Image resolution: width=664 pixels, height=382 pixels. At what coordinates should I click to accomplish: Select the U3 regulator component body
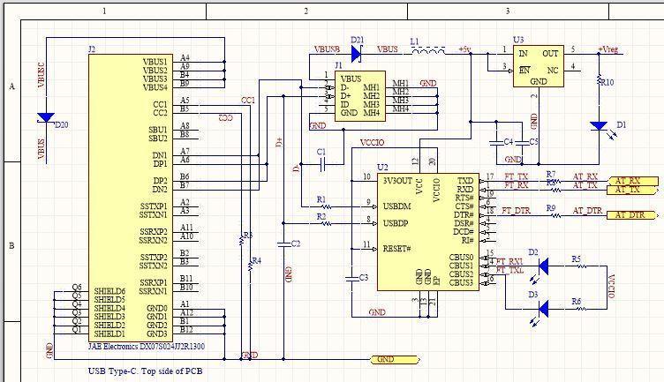click(x=539, y=66)
